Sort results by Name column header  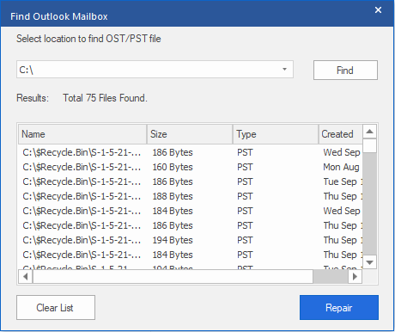point(82,134)
